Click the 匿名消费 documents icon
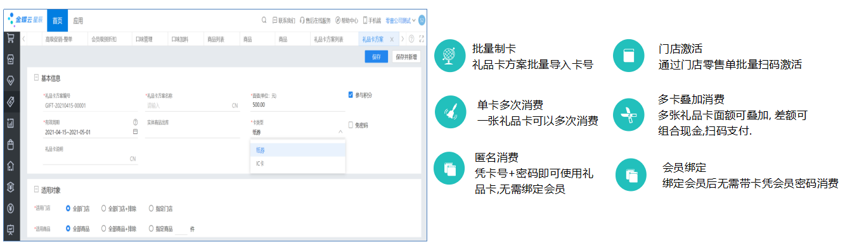845x249 pixels. (x=449, y=169)
